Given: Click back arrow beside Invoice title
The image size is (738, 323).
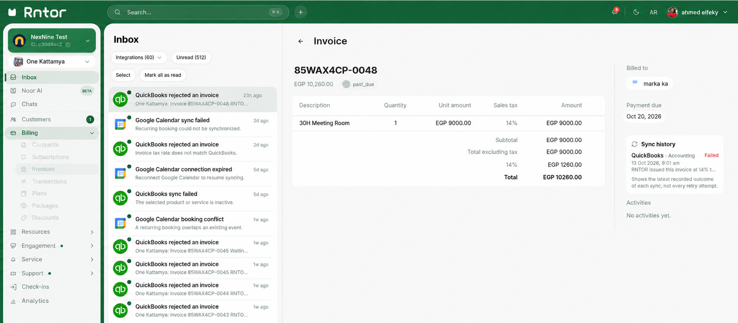Looking at the screenshot, I should coord(300,41).
